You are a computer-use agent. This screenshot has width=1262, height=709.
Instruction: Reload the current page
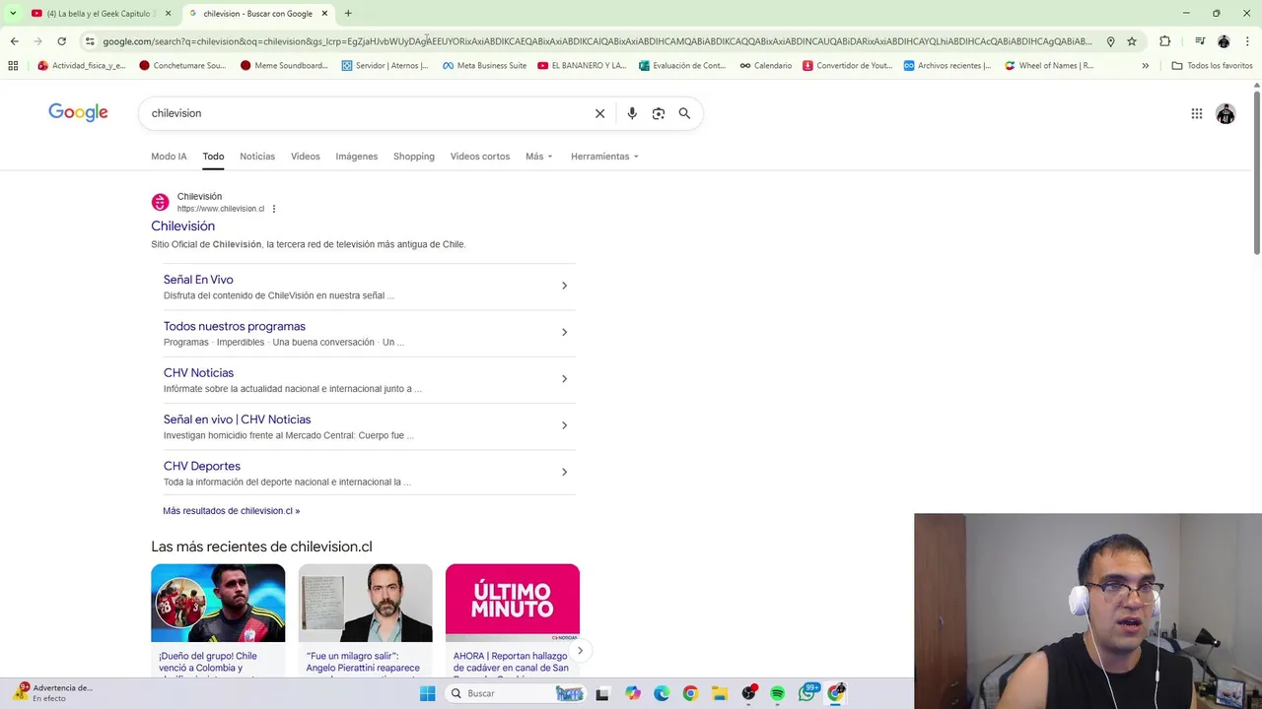61,41
